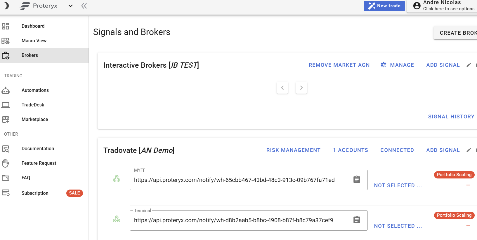The height and width of the screenshot is (240, 477).
Task: Open NOT SELECTED dropdown for MYFF
Action: pos(398,185)
